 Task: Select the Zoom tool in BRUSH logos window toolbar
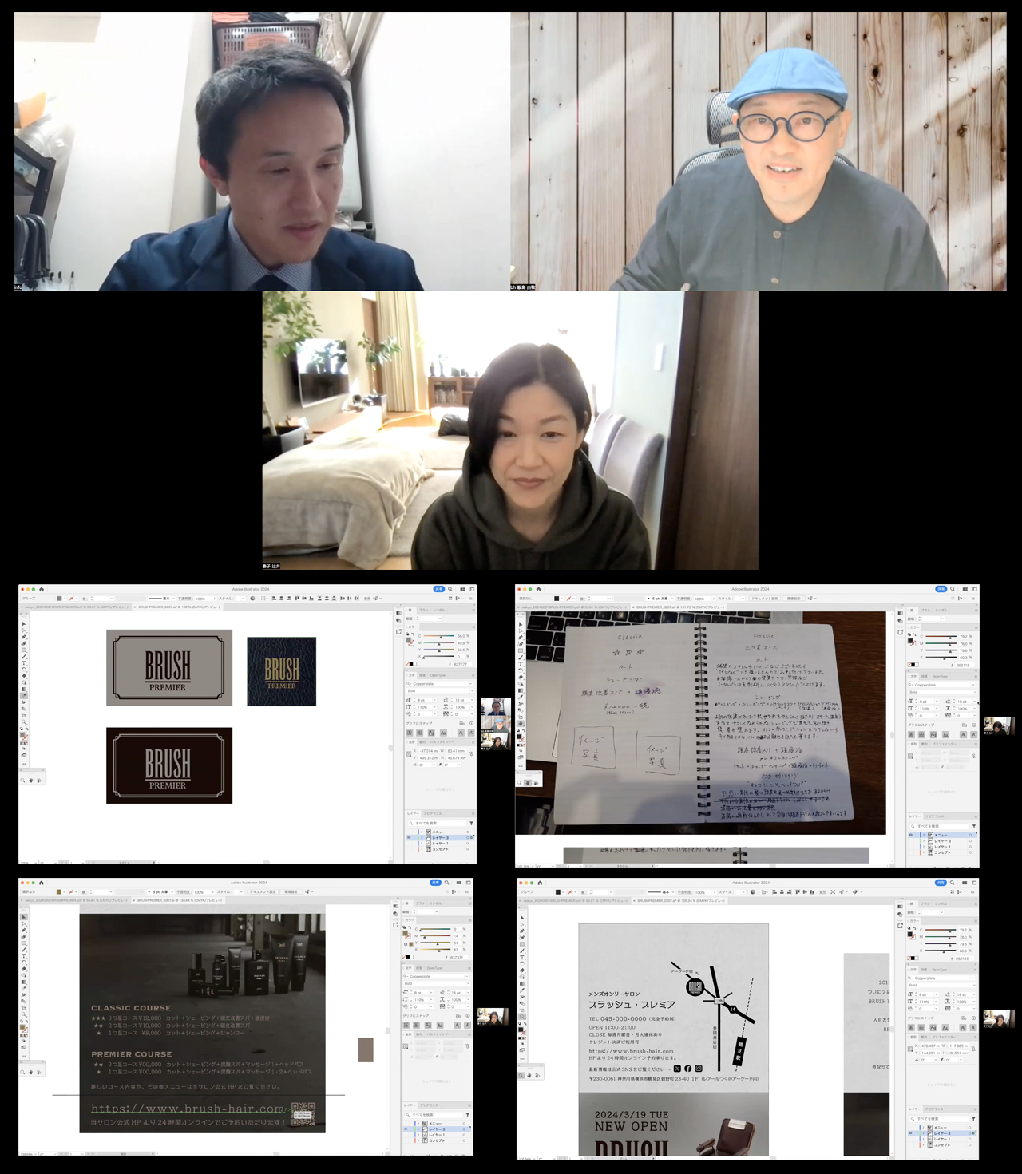(24, 722)
